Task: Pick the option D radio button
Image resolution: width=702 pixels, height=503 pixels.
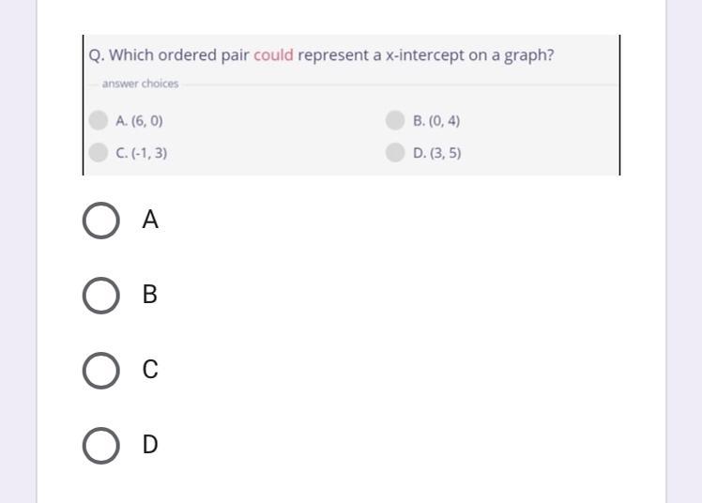Action: coord(101,445)
